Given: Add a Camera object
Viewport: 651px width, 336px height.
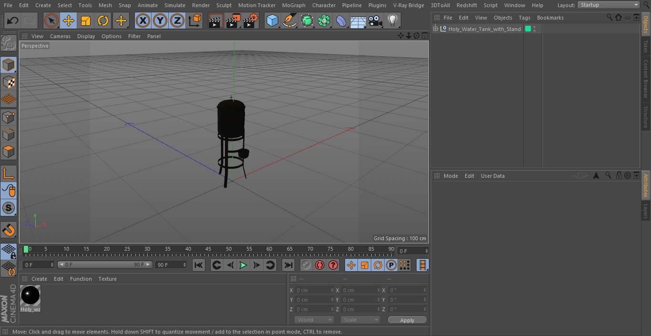Looking at the screenshot, I should click(x=376, y=20).
